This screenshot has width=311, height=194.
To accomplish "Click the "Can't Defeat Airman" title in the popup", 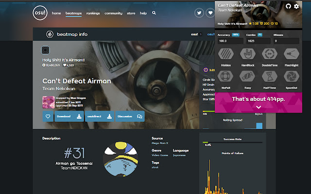I will pyautogui.click(x=238, y=5).
